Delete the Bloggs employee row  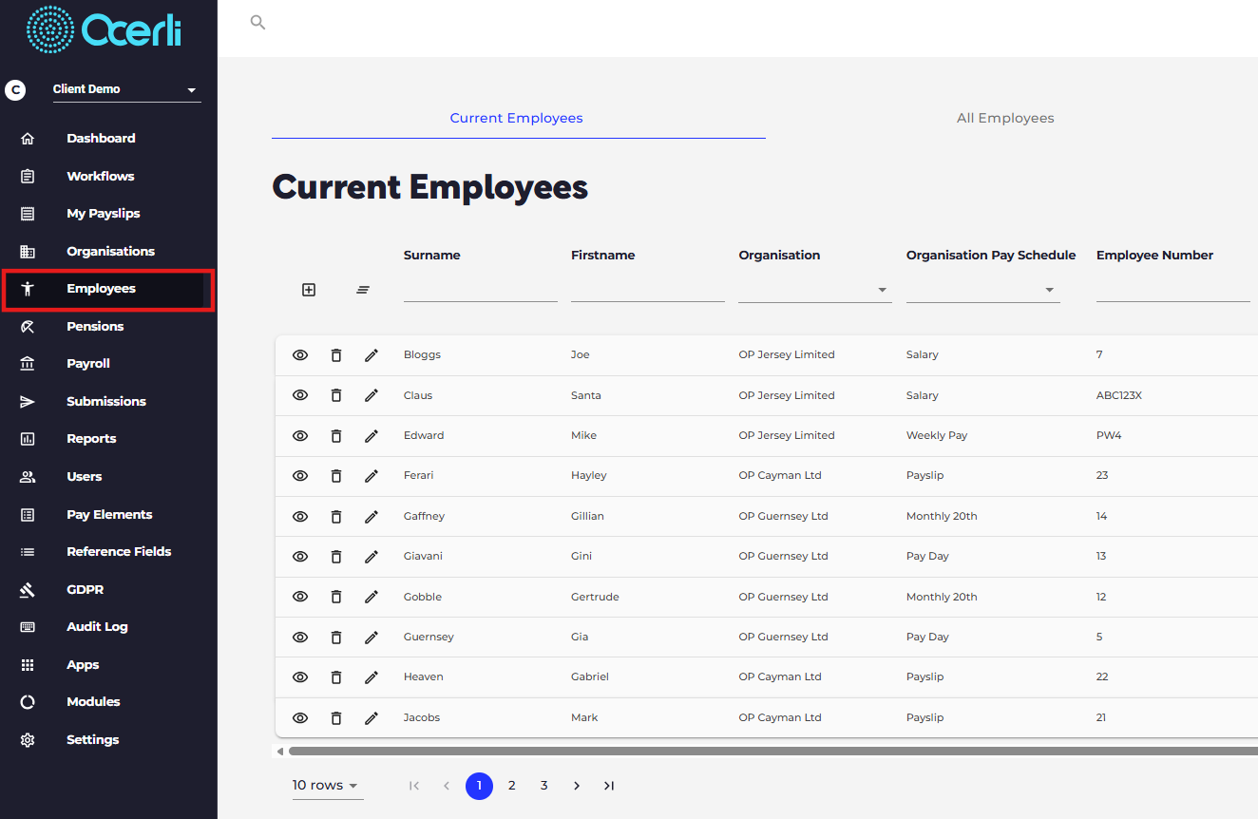[336, 355]
